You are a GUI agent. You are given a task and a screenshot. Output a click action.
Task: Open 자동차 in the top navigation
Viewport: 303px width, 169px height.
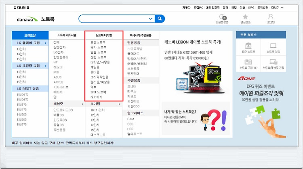click(186, 8)
